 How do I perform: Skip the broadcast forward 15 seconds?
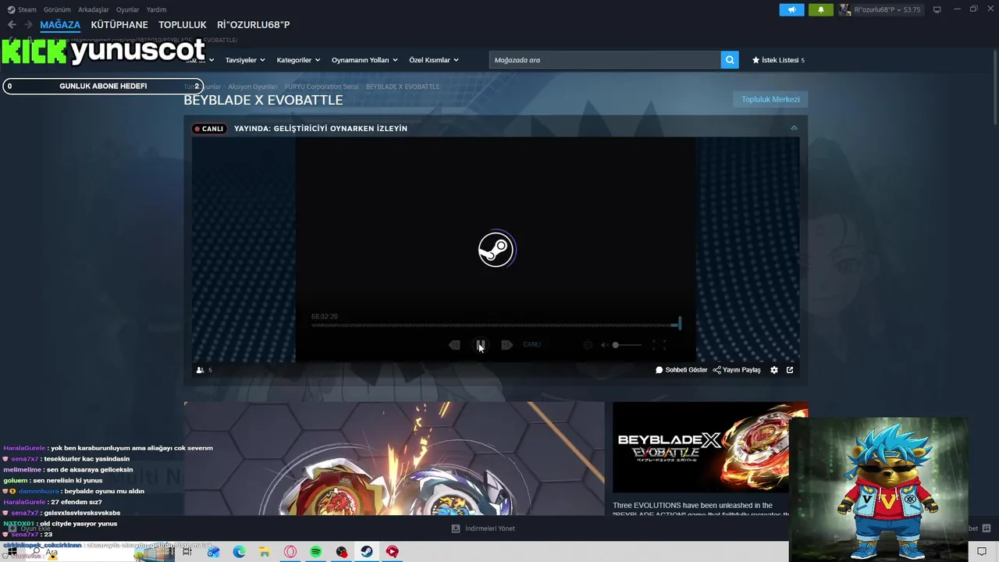(507, 345)
